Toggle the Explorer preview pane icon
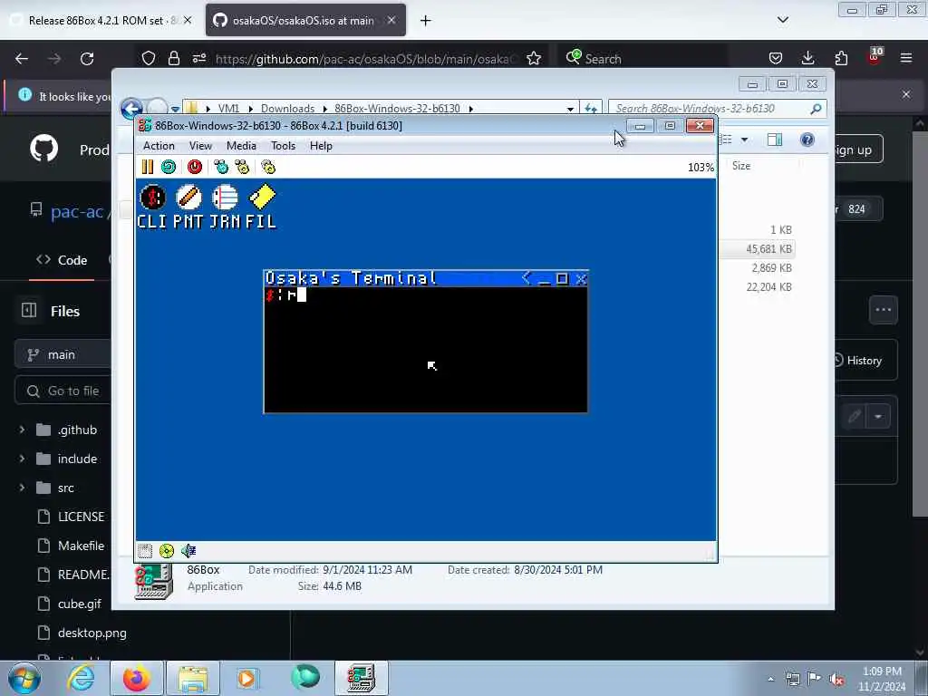 (775, 140)
